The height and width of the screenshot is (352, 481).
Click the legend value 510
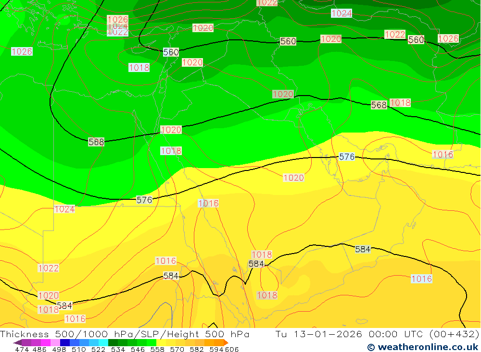click(x=78, y=349)
